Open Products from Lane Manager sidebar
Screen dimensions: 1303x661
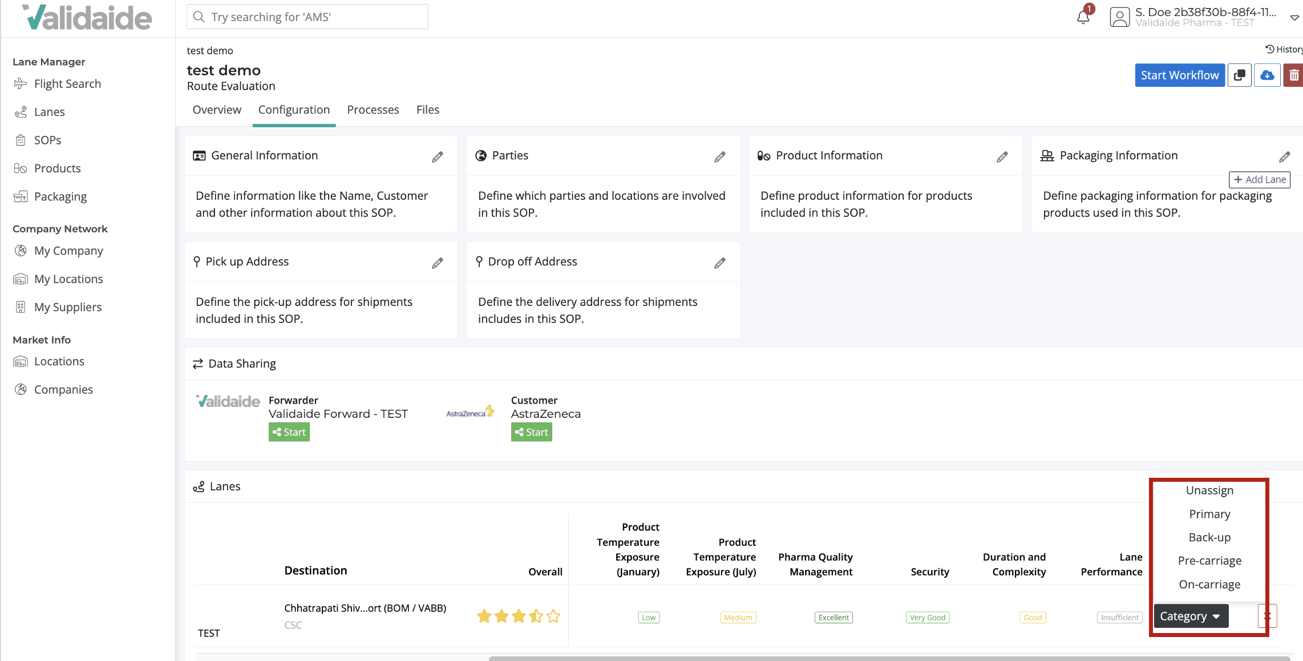pos(57,168)
